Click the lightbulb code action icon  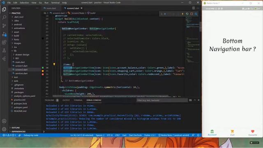54,64
